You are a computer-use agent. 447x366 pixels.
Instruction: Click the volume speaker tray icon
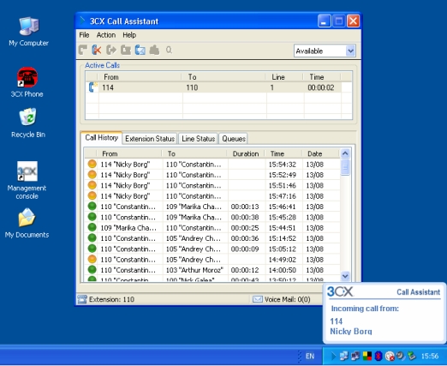pyautogui.click(x=401, y=356)
